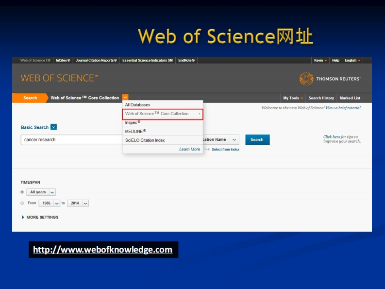Expand the MORE SETTINGS section
The image size is (385, 289).
40,217
